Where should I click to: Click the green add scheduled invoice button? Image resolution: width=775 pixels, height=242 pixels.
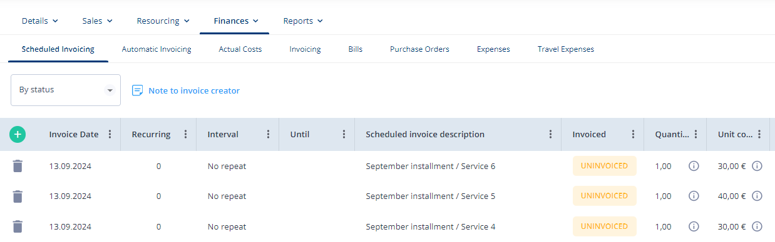pos(18,134)
